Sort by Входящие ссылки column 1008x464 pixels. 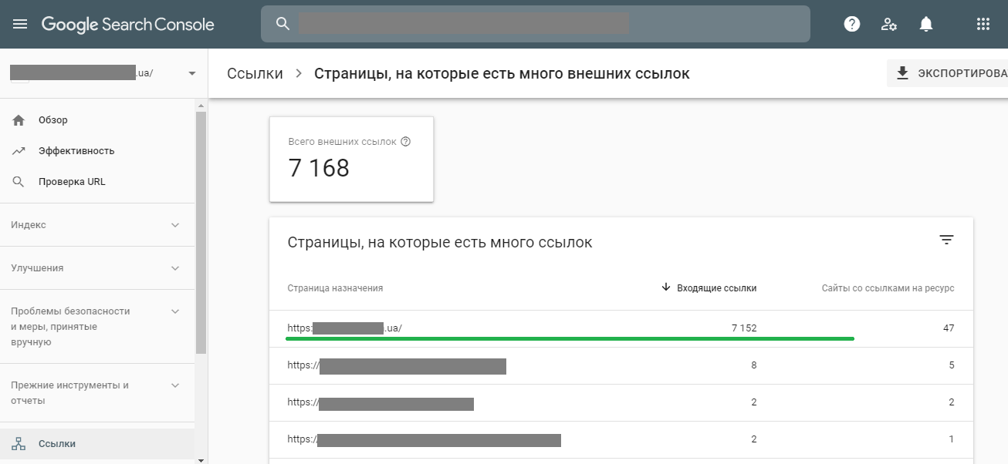point(709,288)
